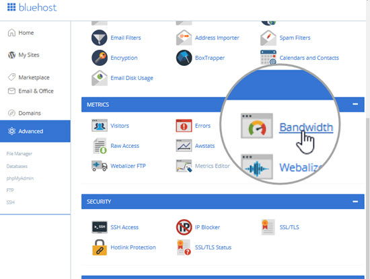Open FTP sidebar sub-link
The image size is (370, 279).
[10, 190]
